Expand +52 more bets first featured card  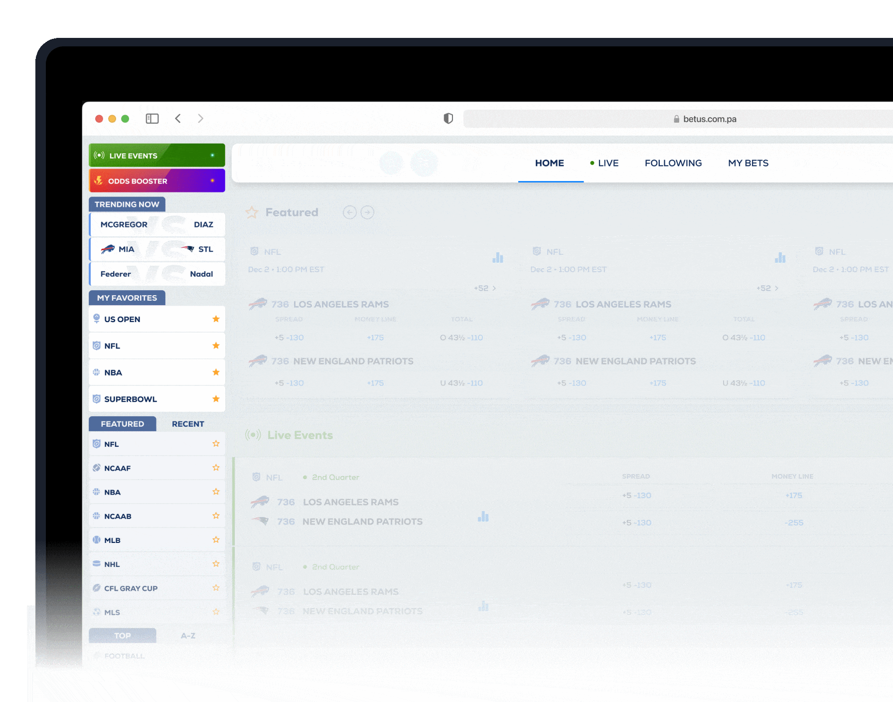[485, 288]
